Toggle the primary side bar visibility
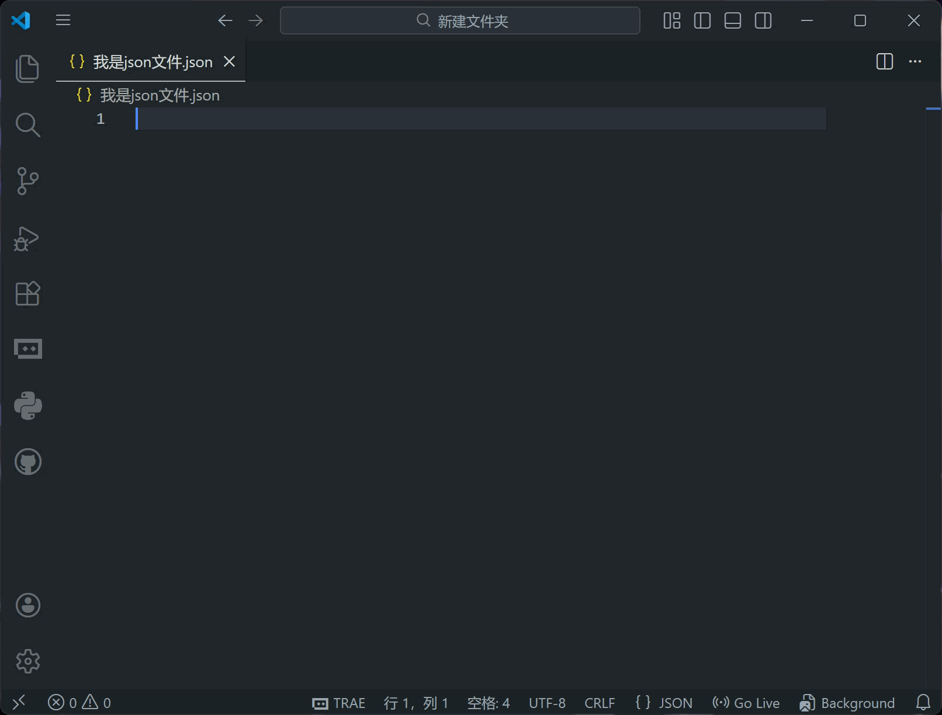942x715 pixels. 702,21
